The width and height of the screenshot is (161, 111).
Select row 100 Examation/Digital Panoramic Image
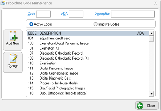pyautogui.click(x=88, y=43)
